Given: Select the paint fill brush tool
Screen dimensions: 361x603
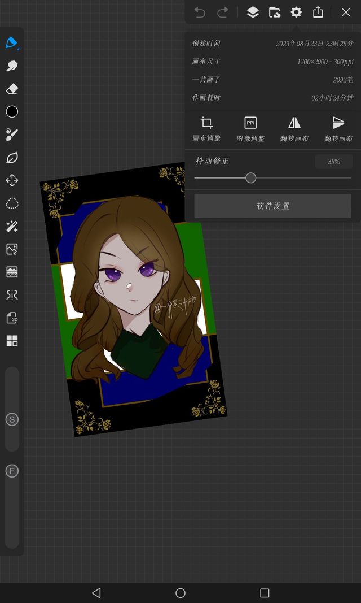Looking at the screenshot, I should coord(12,135).
